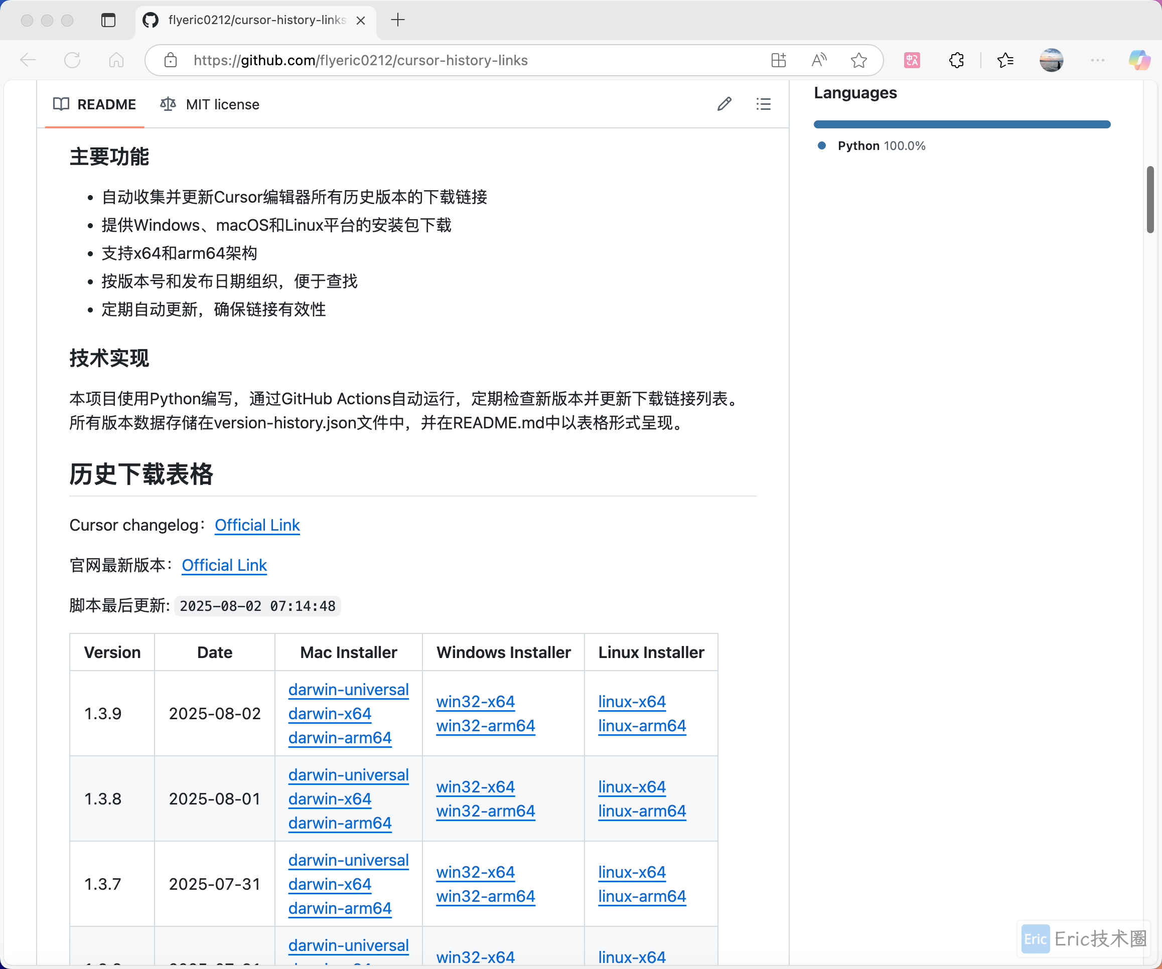Download darwin-universal for version 1.3.7
This screenshot has width=1162, height=969.
(349, 860)
